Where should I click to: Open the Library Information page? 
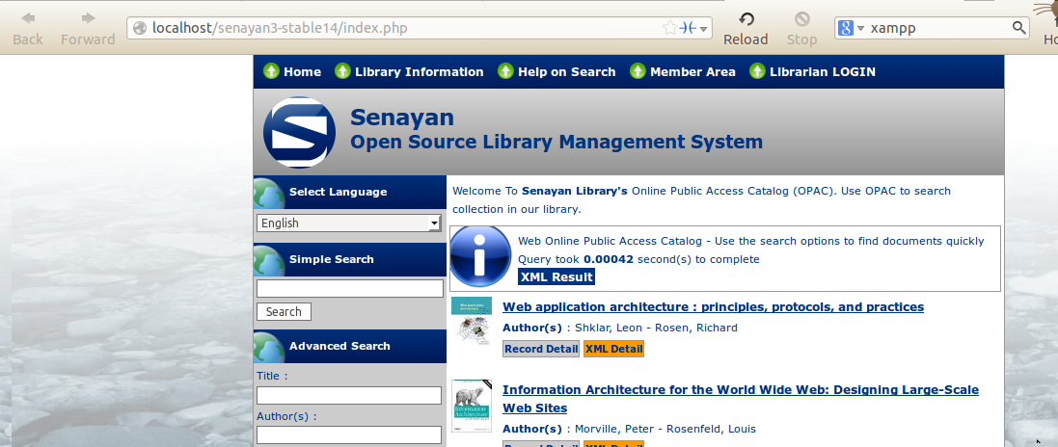[x=419, y=71]
